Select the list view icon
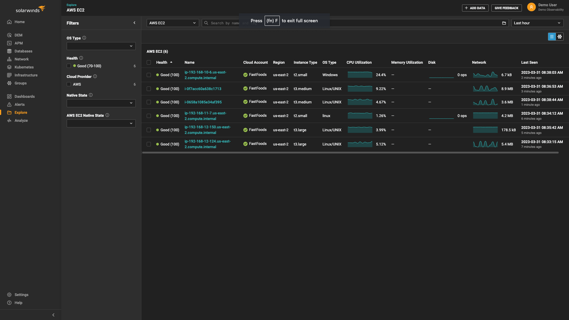This screenshot has width=569, height=320. pyautogui.click(x=552, y=36)
